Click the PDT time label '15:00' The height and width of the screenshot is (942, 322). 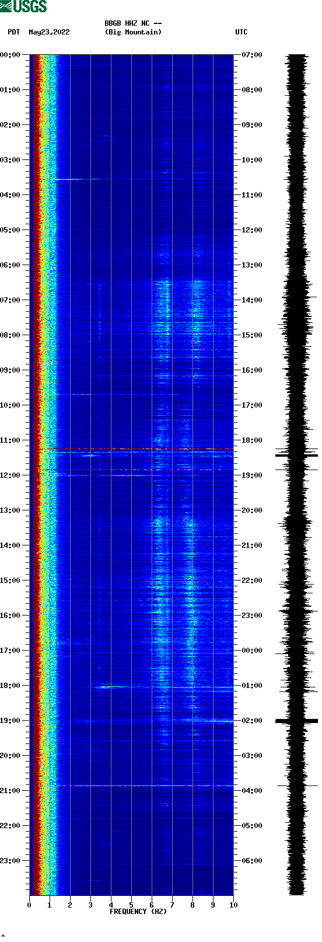click(x=10, y=581)
